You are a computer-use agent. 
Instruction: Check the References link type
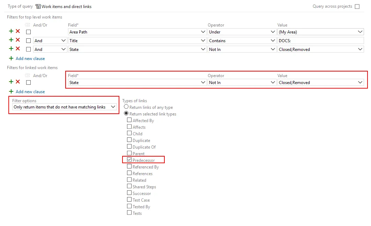(129, 173)
